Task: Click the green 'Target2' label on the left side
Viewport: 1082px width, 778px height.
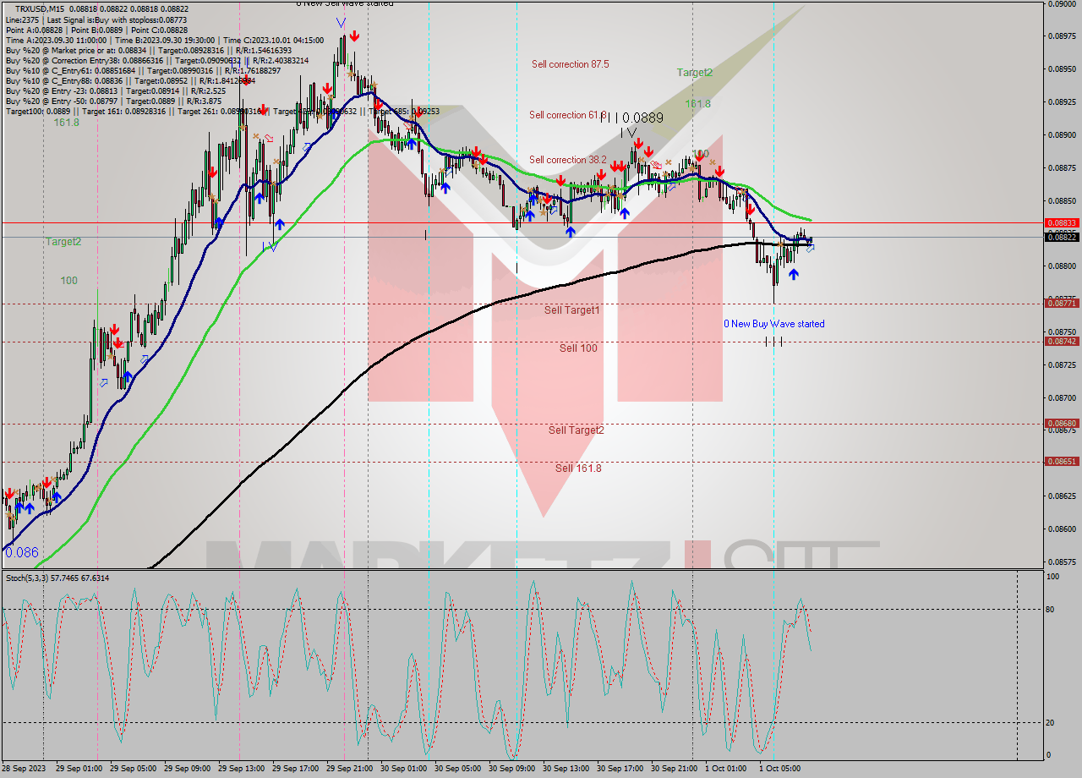Action: [63, 242]
